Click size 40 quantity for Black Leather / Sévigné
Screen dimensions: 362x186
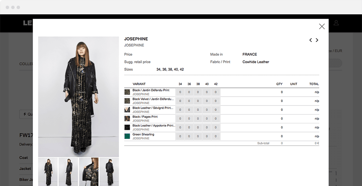[x=207, y=110]
